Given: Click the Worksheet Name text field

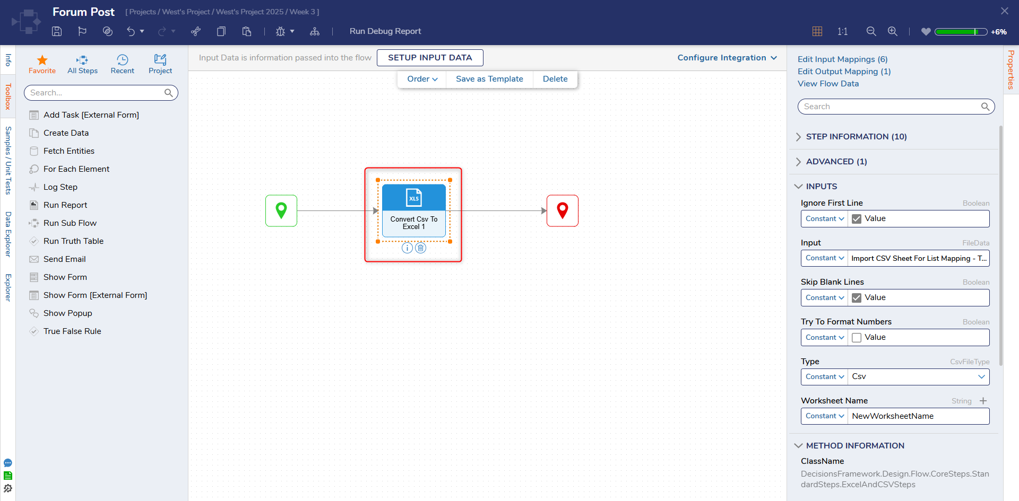Looking at the screenshot, I should tap(918, 416).
